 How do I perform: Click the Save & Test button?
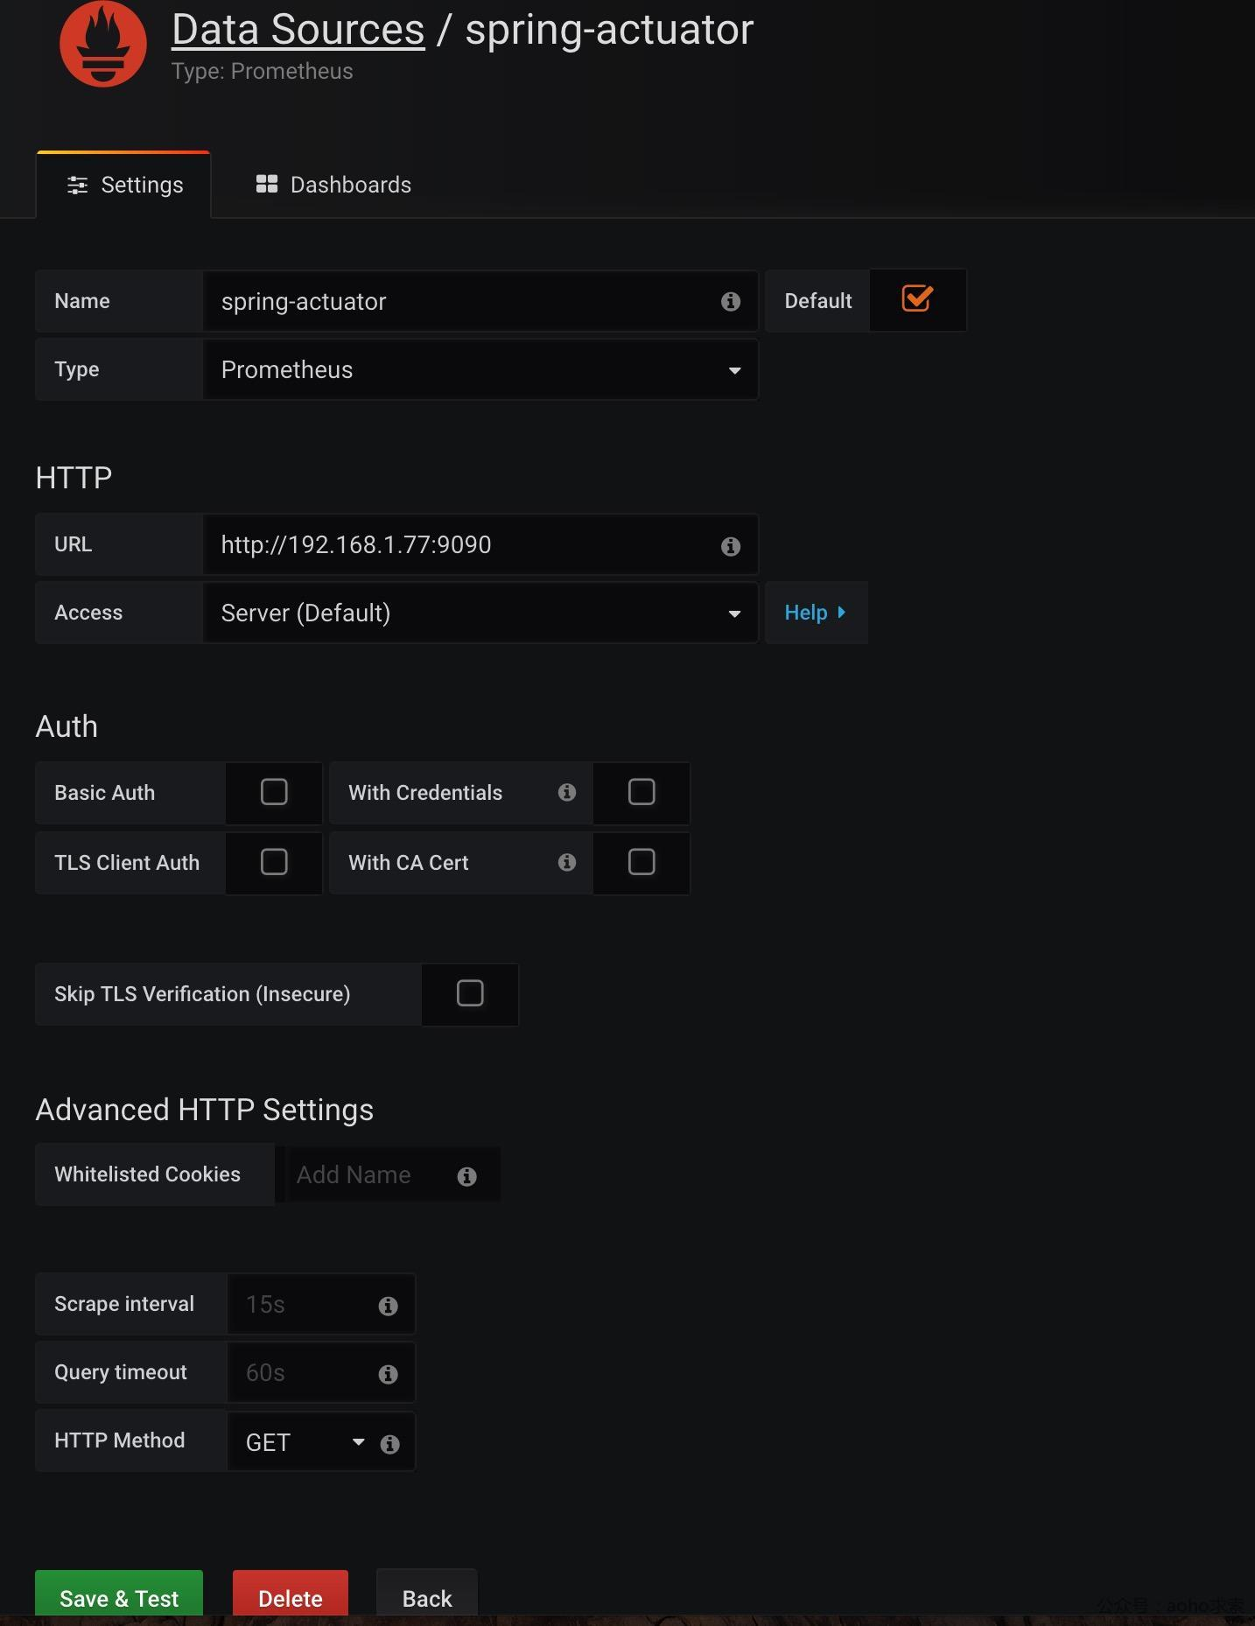click(119, 1597)
